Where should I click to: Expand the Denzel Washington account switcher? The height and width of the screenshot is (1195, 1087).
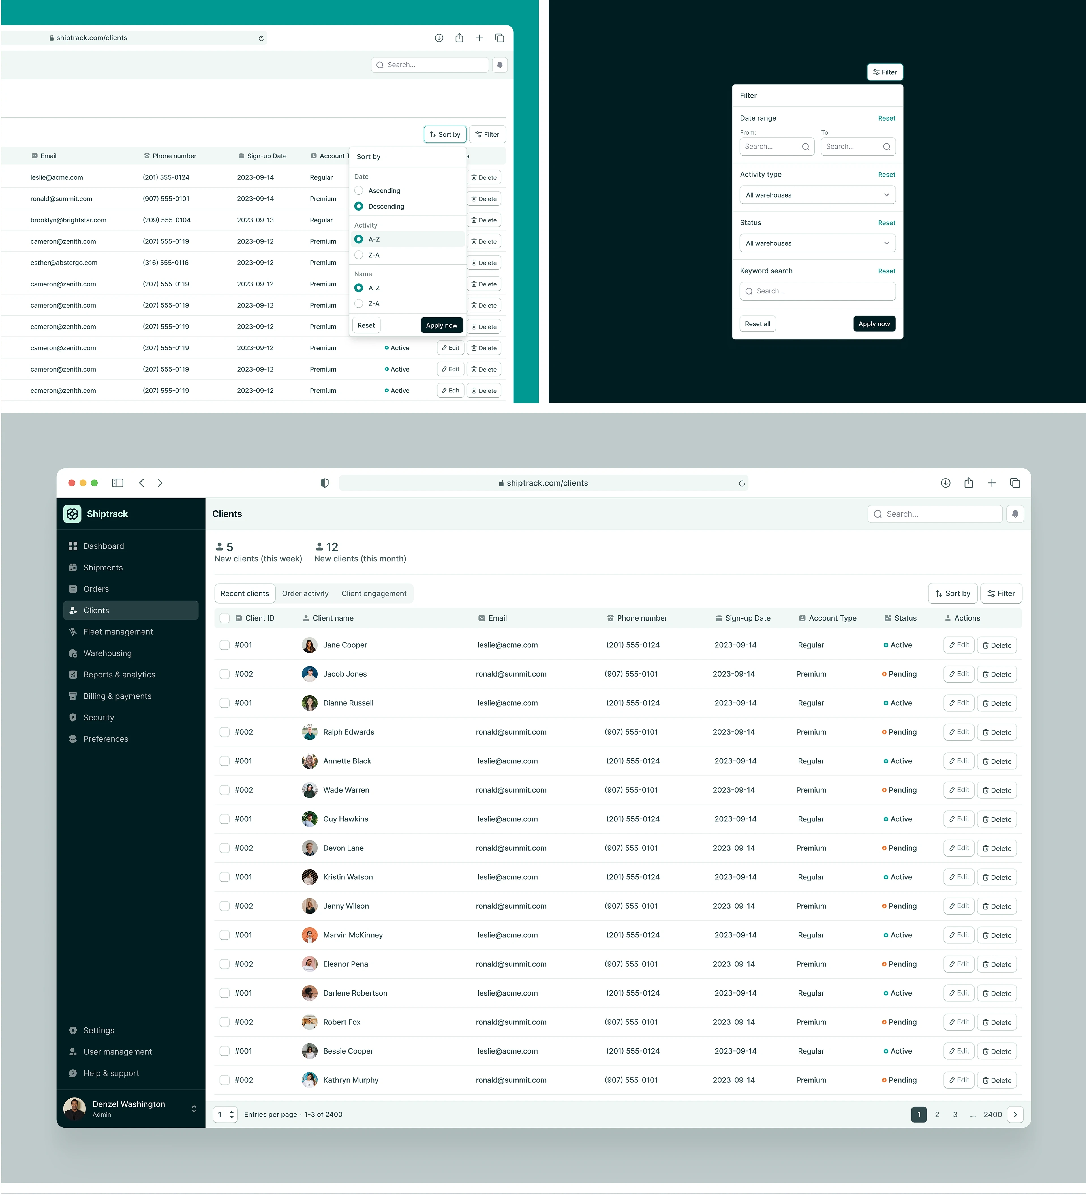[x=194, y=1108]
